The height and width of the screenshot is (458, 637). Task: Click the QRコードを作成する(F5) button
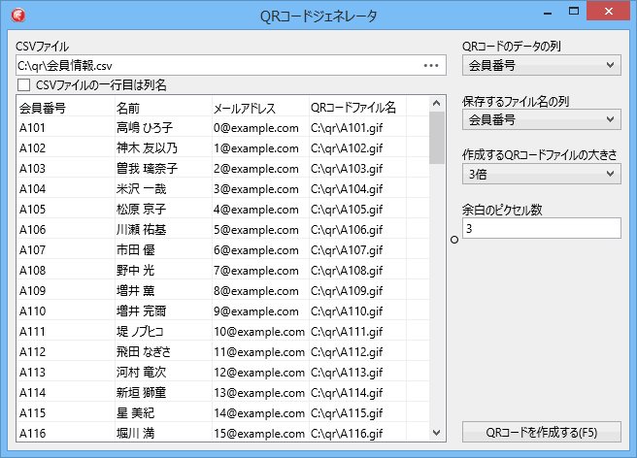tap(541, 432)
